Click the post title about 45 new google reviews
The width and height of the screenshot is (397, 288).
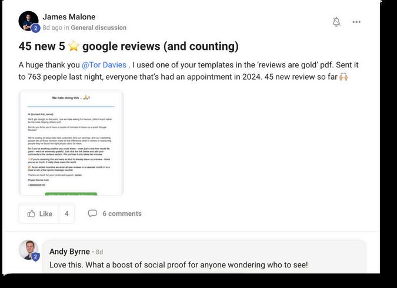click(x=129, y=46)
